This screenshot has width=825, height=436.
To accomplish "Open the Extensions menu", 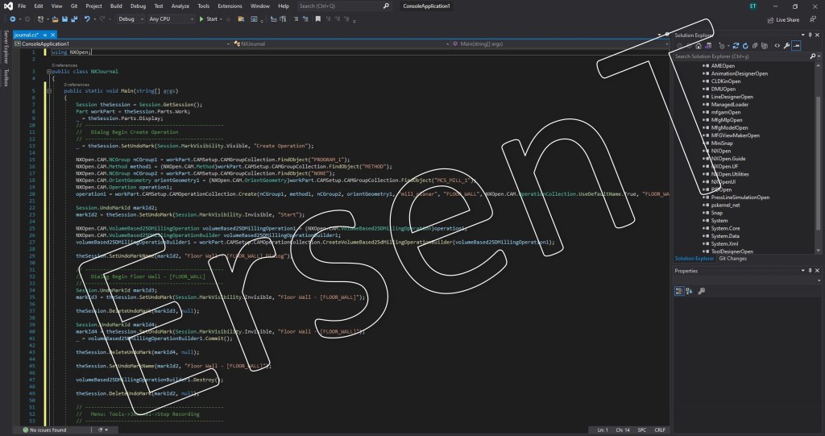I will (x=229, y=6).
